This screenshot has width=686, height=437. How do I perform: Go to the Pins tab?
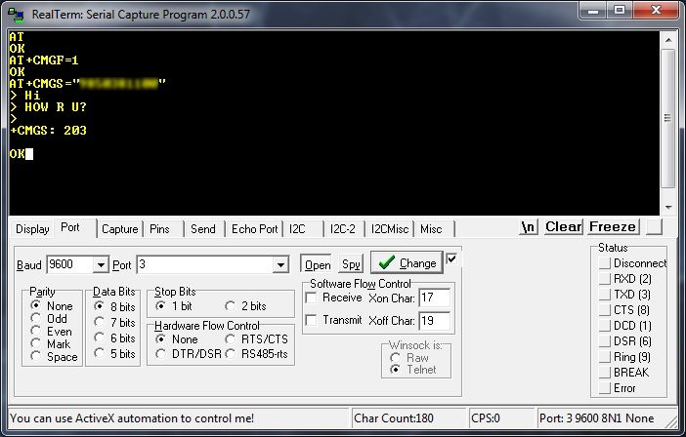(x=160, y=229)
